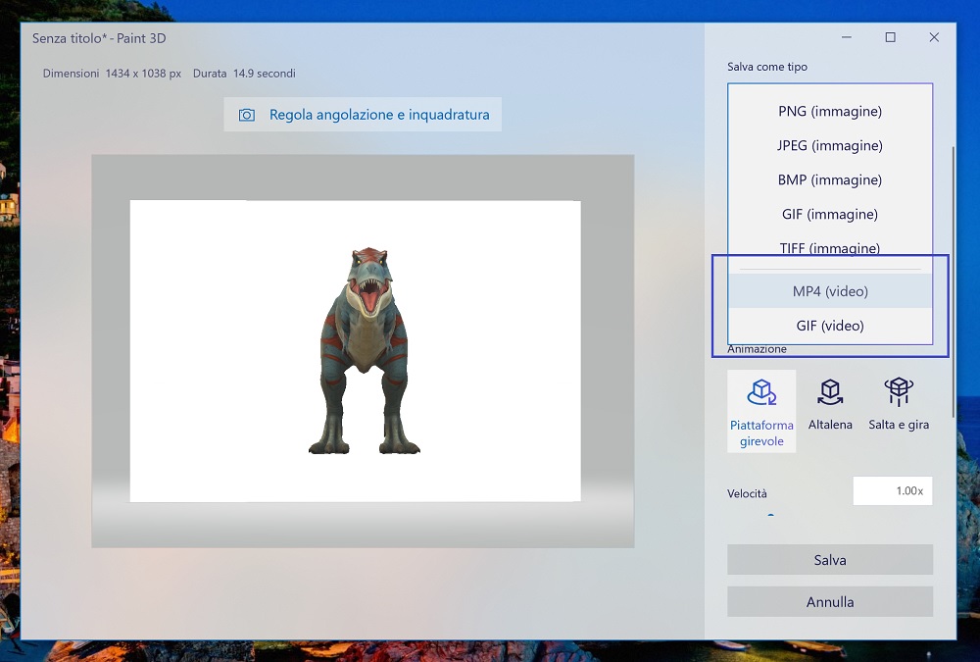This screenshot has width=980, height=662.
Task: Select BMP (immagine) in the format list
Action: 829,179
